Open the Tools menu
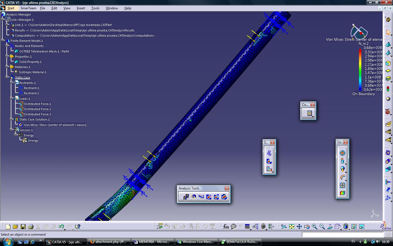 coord(95,8)
